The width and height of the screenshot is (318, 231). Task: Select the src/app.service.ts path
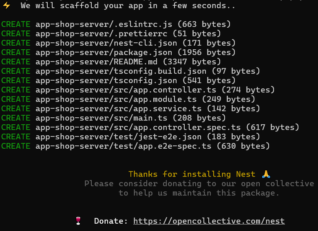(x=119, y=109)
